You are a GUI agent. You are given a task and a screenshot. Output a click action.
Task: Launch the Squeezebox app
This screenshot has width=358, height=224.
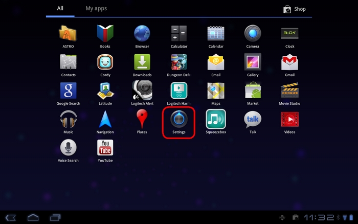point(216,122)
